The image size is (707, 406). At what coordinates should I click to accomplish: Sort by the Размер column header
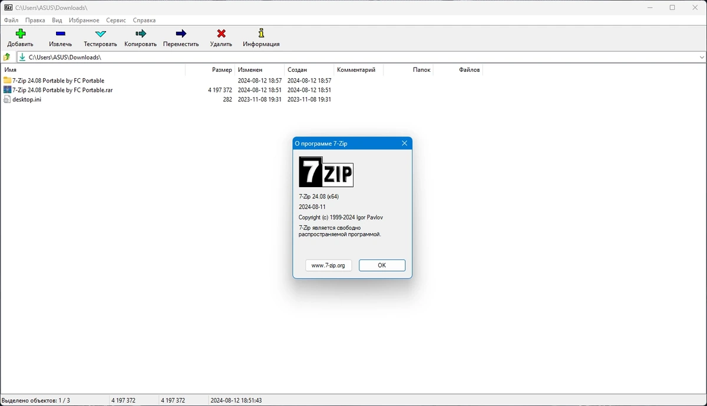(210, 69)
